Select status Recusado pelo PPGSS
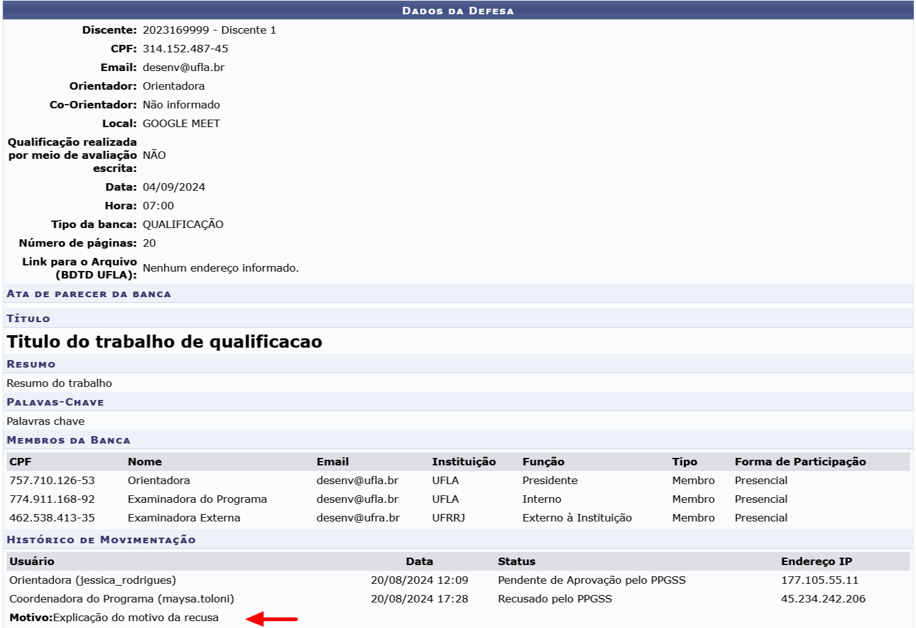This screenshot has height=628, width=916. pos(555,599)
